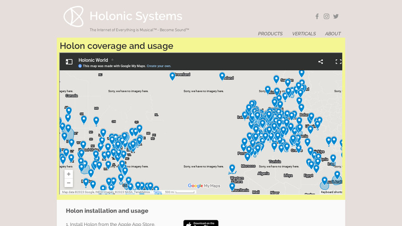Click the 'Holon installation and usage' heading
This screenshot has width=402, height=226.
(107, 211)
